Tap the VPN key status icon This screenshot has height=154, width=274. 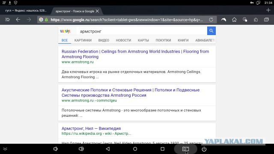coord(252,3)
